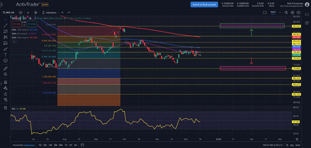Toggle log scale on the price axis
Screen dimensions: 311x148
point(292,145)
